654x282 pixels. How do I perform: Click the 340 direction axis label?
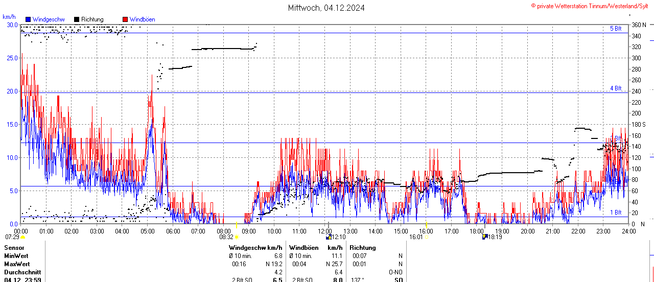(636, 36)
